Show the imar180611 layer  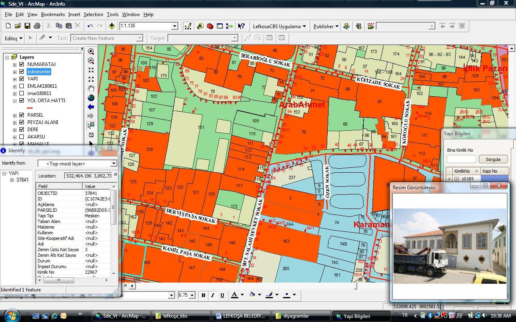point(22,93)
